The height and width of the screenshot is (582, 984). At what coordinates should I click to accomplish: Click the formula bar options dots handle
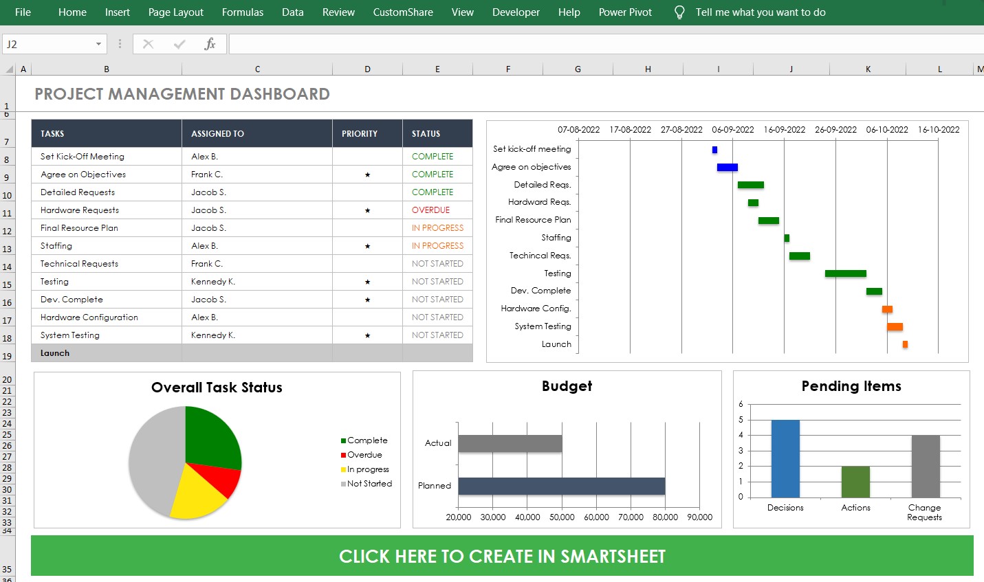120,44
